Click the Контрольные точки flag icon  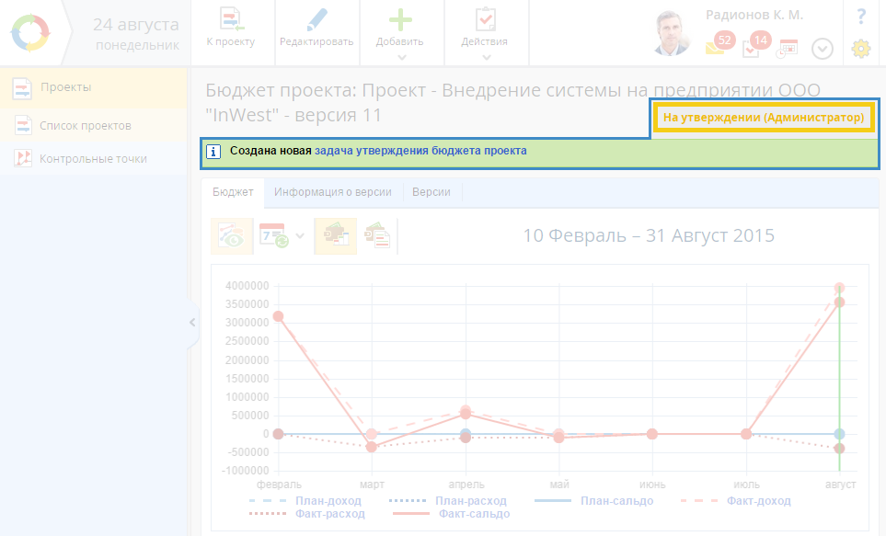click(x=23, y=159)
